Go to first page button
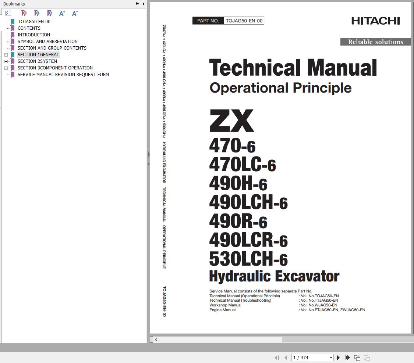Screen dimensions: 414x363 pos(277,358)
